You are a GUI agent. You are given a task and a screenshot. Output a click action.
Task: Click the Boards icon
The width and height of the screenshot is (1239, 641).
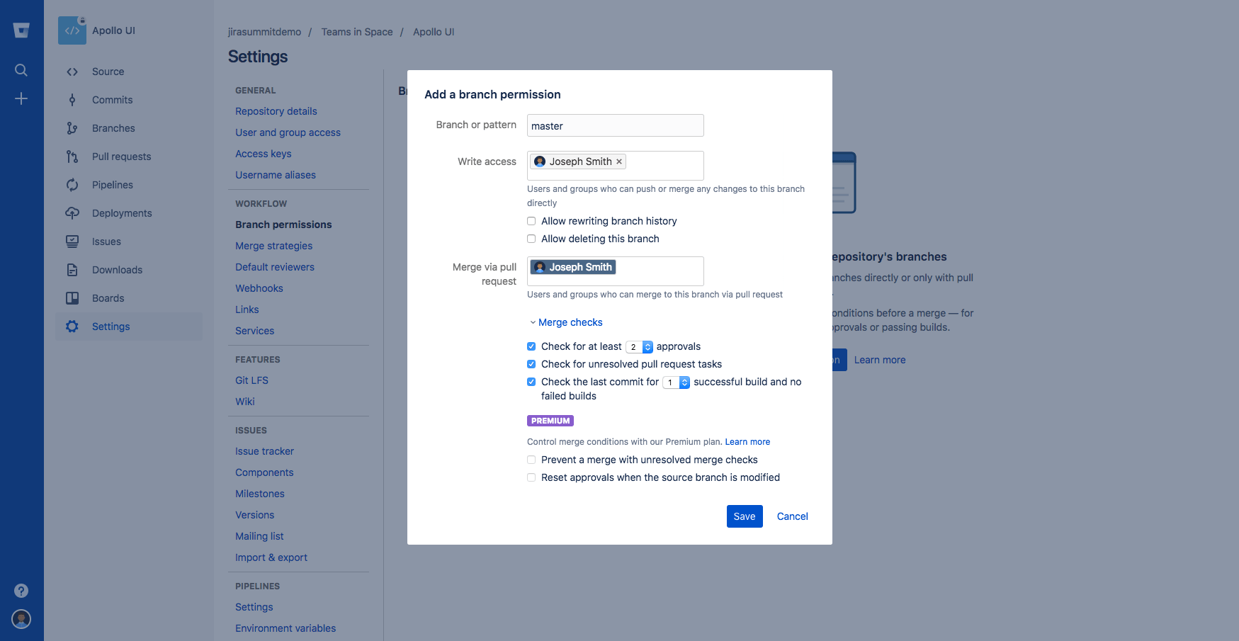tap(72, 298)
